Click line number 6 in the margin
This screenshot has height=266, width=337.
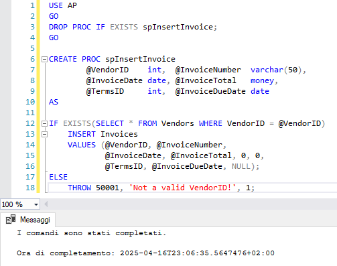[x=33, y=59]
